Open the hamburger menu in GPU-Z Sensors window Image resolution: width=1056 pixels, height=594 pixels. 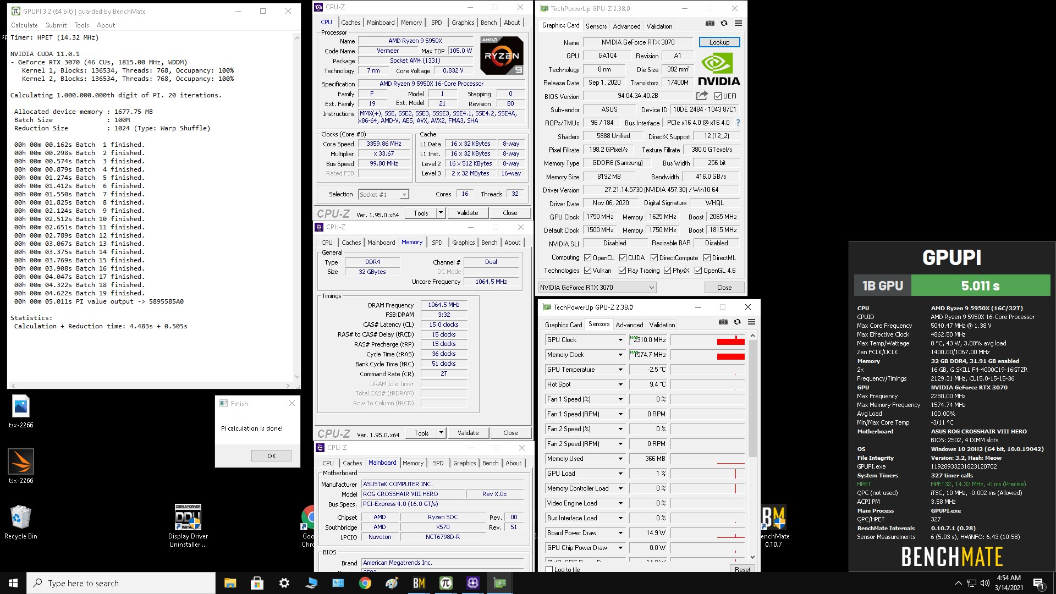[x=751, y=322]
